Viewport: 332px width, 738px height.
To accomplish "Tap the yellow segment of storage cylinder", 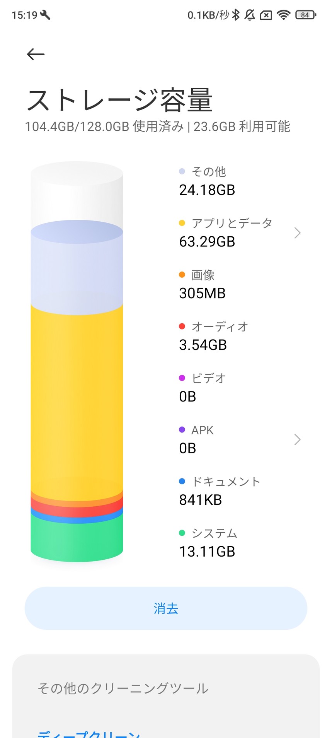I will click(77, 398).
